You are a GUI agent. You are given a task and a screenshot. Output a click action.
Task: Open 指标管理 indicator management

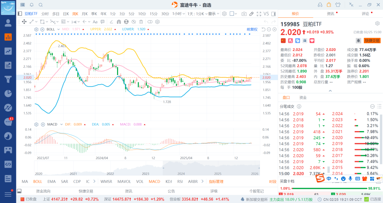216,181
